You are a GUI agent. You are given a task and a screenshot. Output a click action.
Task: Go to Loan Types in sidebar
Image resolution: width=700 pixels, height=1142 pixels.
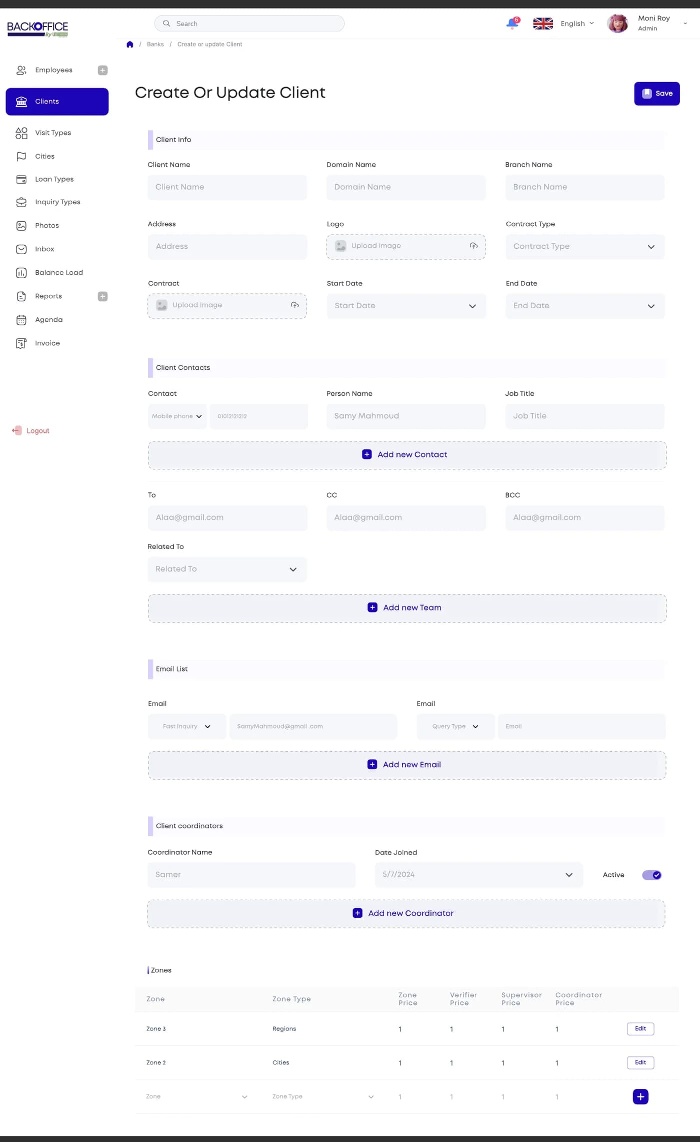tap(54, 179)
